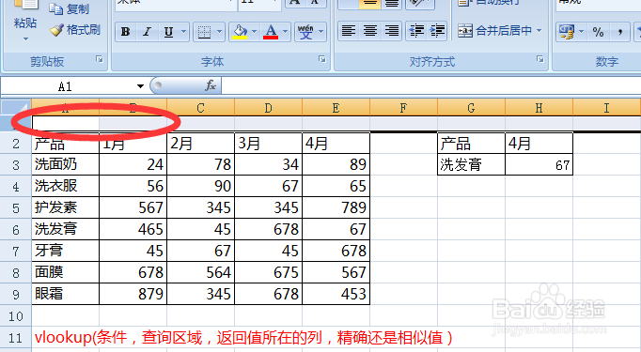Image resolution: width=641 pixels, height=352 pixels.
Task: Select column H header
Action: point(539,108)
